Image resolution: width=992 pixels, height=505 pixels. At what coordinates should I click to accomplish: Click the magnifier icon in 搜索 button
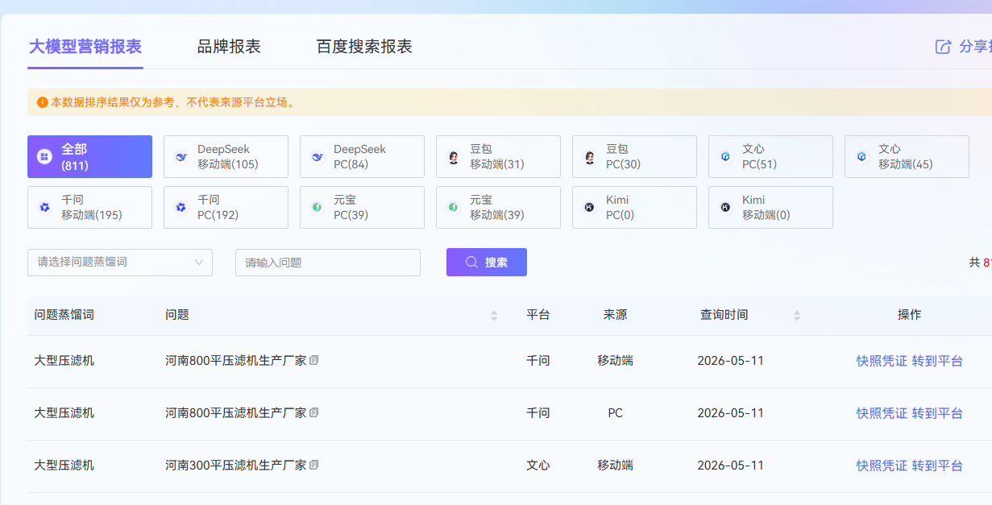point(472,262)
